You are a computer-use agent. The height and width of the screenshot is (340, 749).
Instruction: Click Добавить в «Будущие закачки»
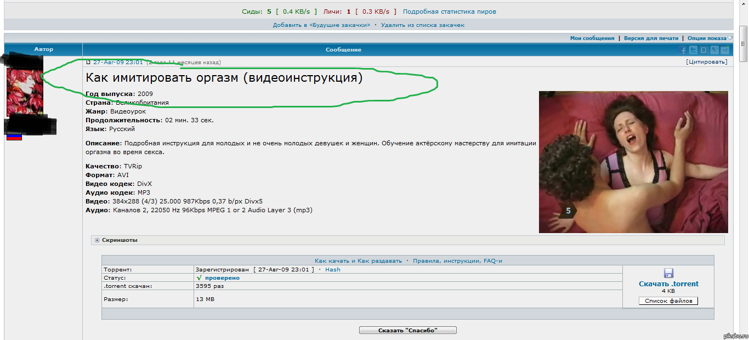(321, 25)
